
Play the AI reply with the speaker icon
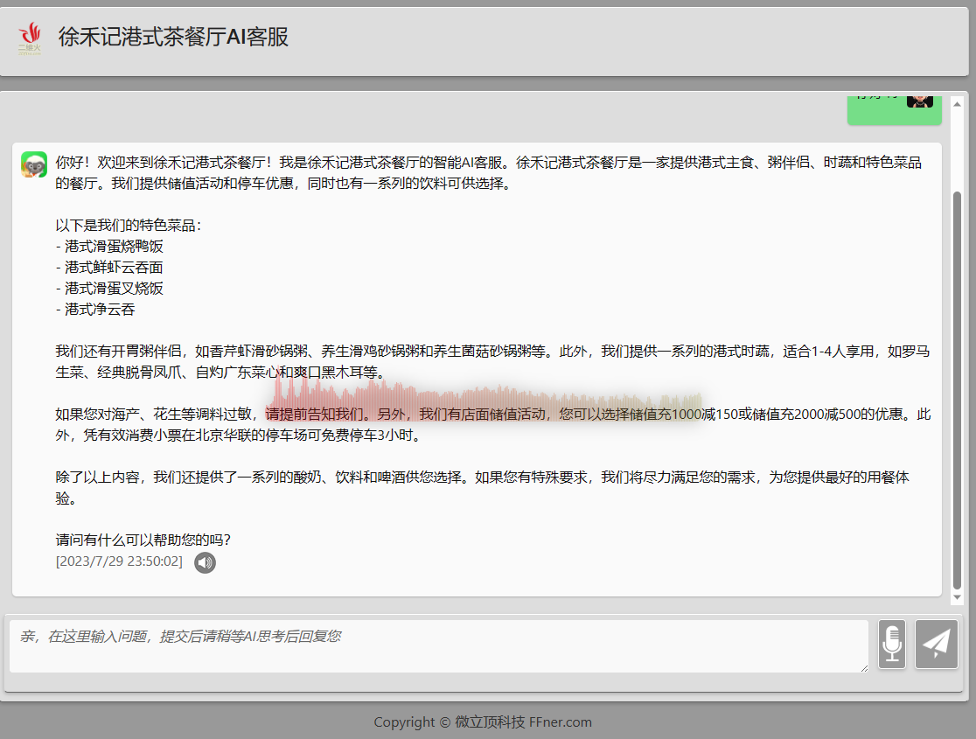tap(205, 562)
